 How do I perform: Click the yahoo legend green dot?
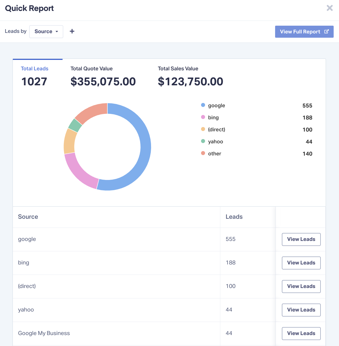[203, 141]
